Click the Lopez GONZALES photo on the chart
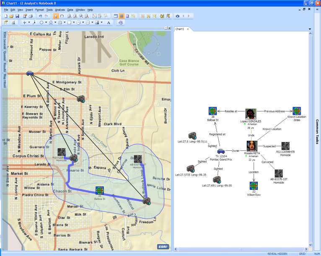The height and width of the screenshot is (256, 321). tap(251, 114)
